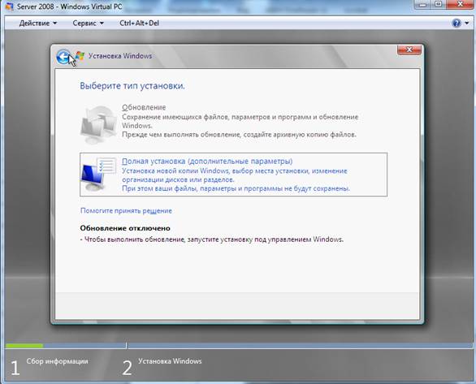Click the greyed upgrade computers icon
Image resolution: width=476 pixels, height=384 pixels.
(98, 125)
